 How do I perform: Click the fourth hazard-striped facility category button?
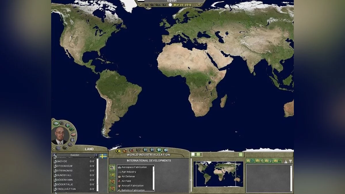coord(112,189)
